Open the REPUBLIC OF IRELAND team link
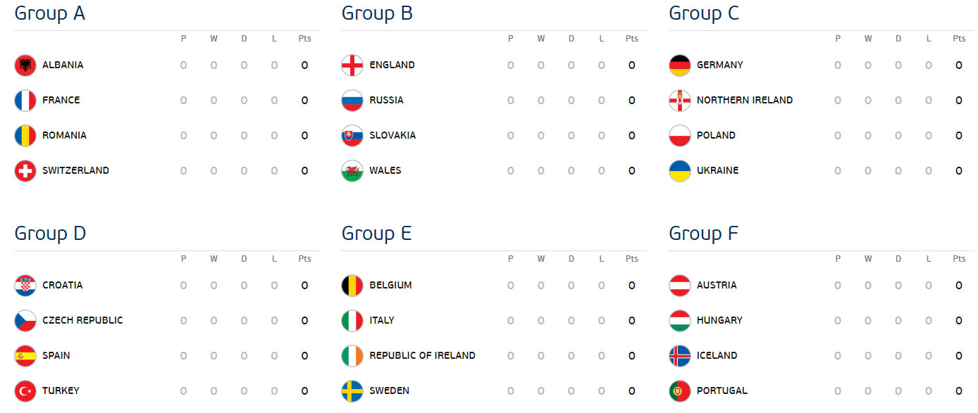Viewport: 978px width, 413px height. [x=423, y=355]
